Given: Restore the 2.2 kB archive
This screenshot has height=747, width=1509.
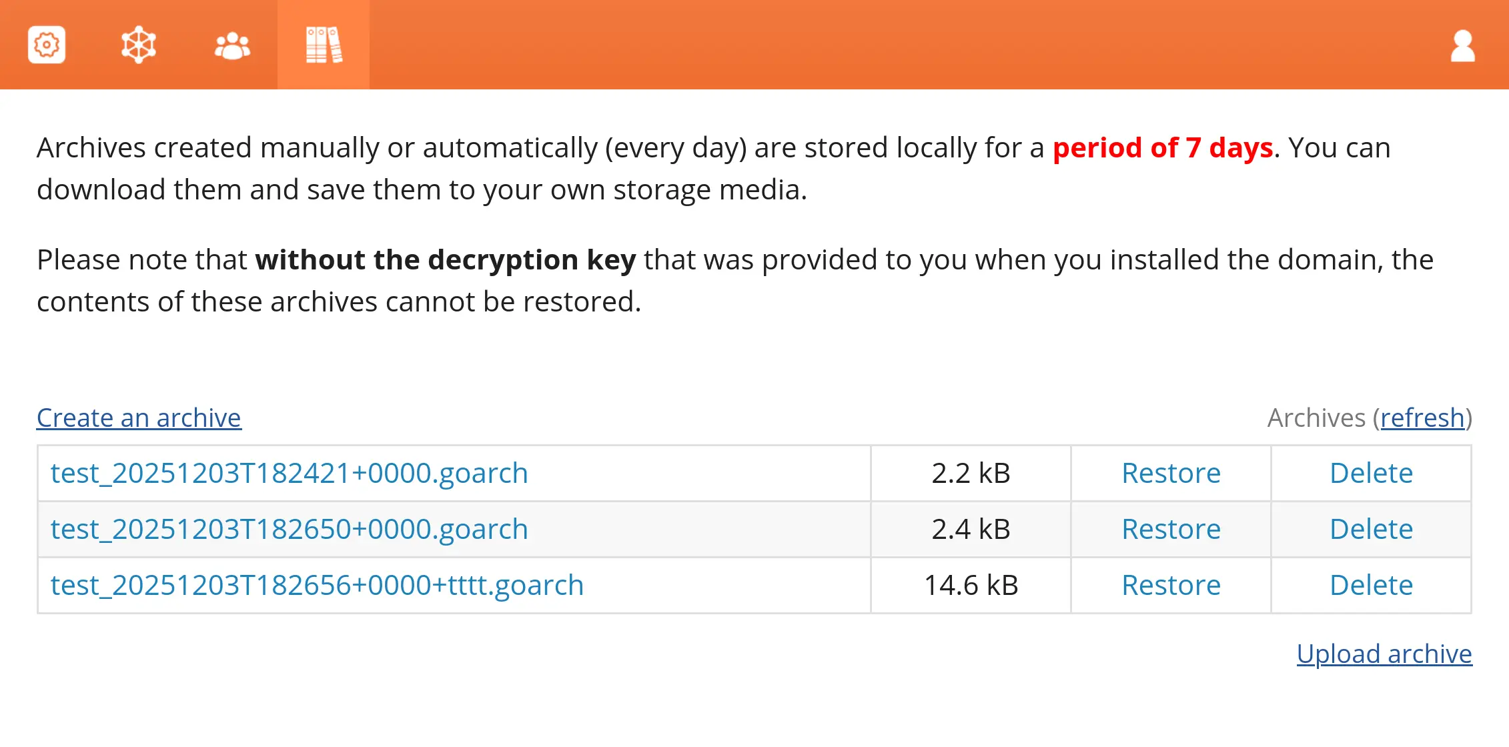Looking at the screenshot, I should pos(1171,474).
